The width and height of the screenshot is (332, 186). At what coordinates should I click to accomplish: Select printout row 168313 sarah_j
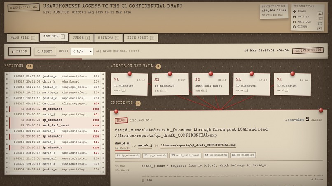55,131
